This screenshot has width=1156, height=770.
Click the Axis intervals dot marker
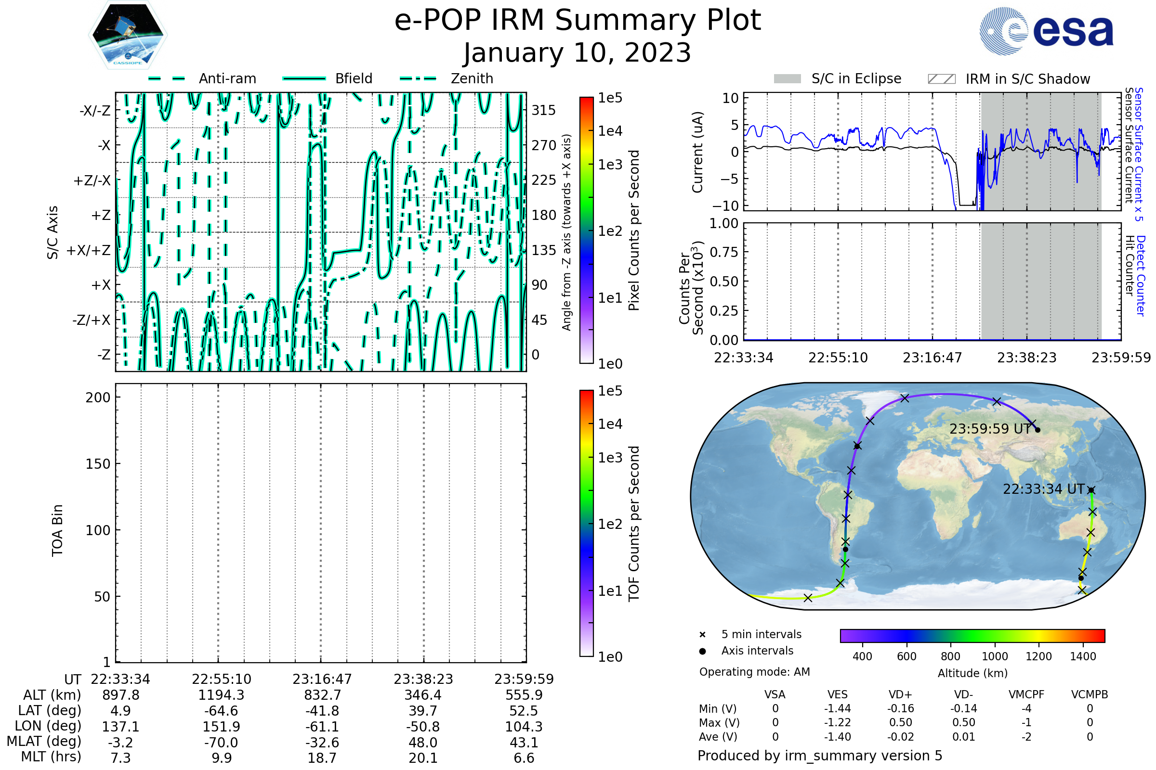pos(702,651)
